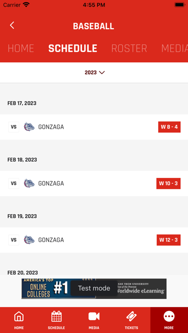The width and height of the screenshot is (188, 333).
Task: Select the MEDIA tab in header
Action: 175,48
